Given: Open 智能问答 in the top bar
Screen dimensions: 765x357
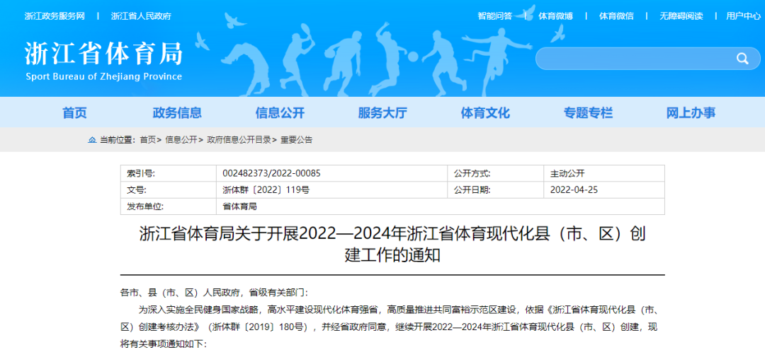Looking at the screenshot, I should click(x=494, y=16).
